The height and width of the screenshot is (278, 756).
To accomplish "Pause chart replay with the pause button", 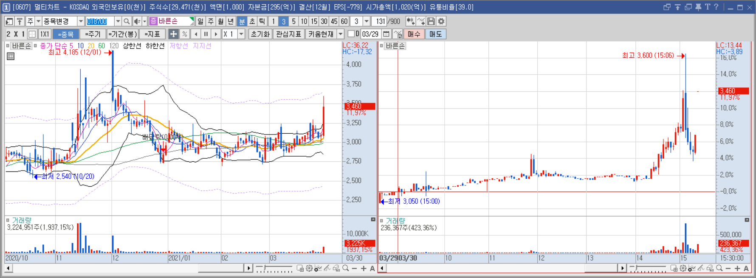I will point(206,34).
